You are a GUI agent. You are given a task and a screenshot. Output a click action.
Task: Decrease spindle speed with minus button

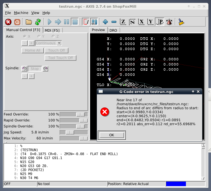click(x=25, y=76)
